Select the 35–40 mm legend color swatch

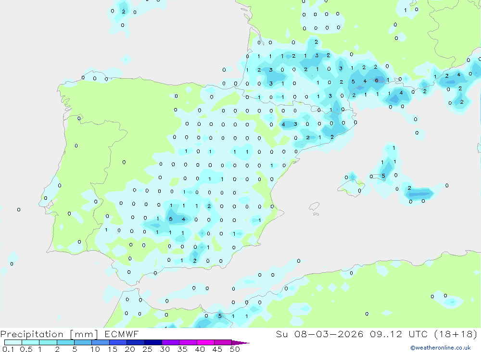click(188, 342)
